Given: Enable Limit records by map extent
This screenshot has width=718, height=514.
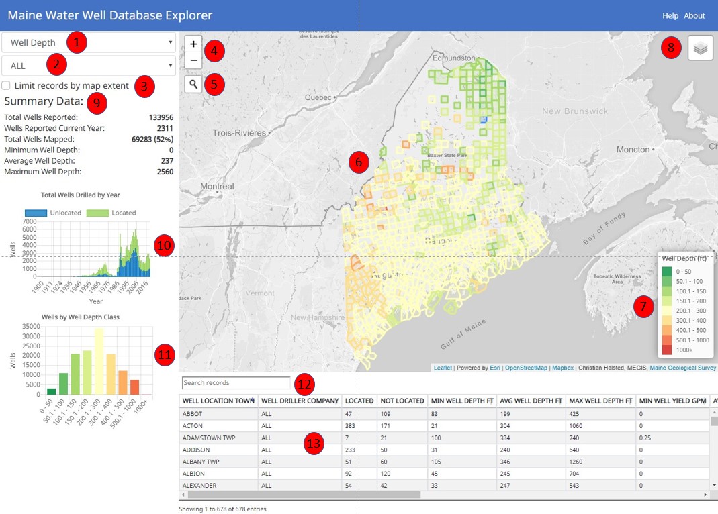Looking at the screenshot, I should [6, 85].
